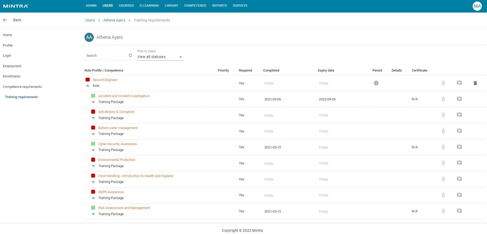This screenshot has width=487, height=234.
Task: Expand the Environmental Protection training package
Action: tap(93, 166)
